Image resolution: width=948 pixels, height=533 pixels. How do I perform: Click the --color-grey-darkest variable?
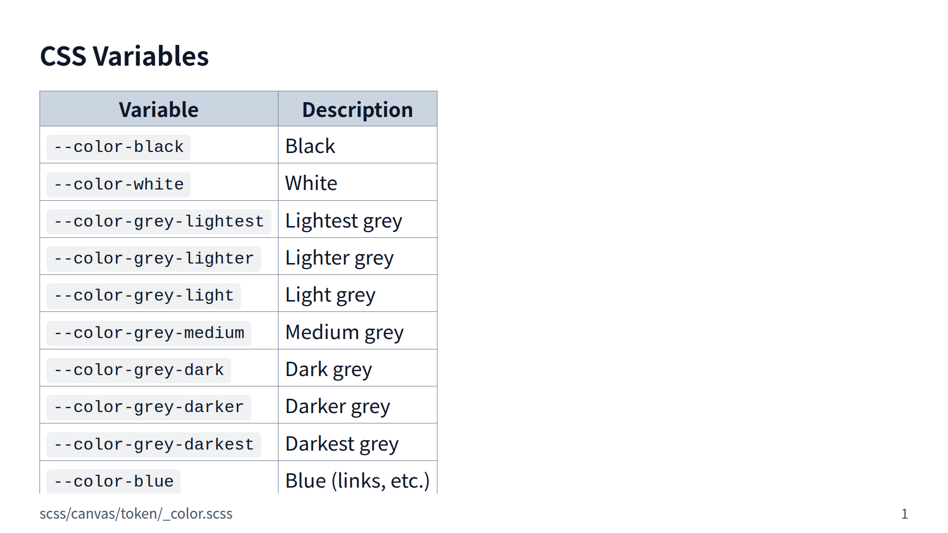(154, 445)
